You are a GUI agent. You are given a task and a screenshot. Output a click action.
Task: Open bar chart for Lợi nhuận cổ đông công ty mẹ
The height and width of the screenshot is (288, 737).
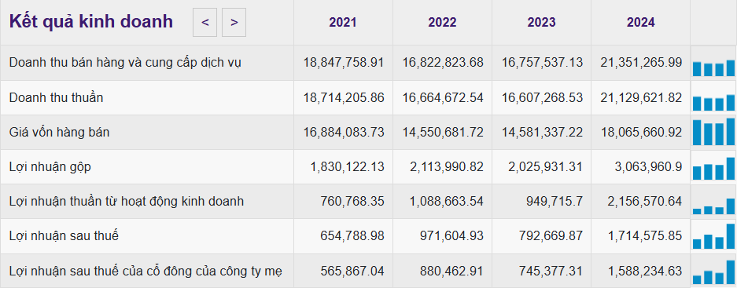pyautogui.click(x=713, y=271)
